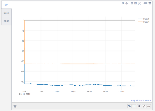Share plot on Twitter
155x111 pixels.
click(139, 106)
